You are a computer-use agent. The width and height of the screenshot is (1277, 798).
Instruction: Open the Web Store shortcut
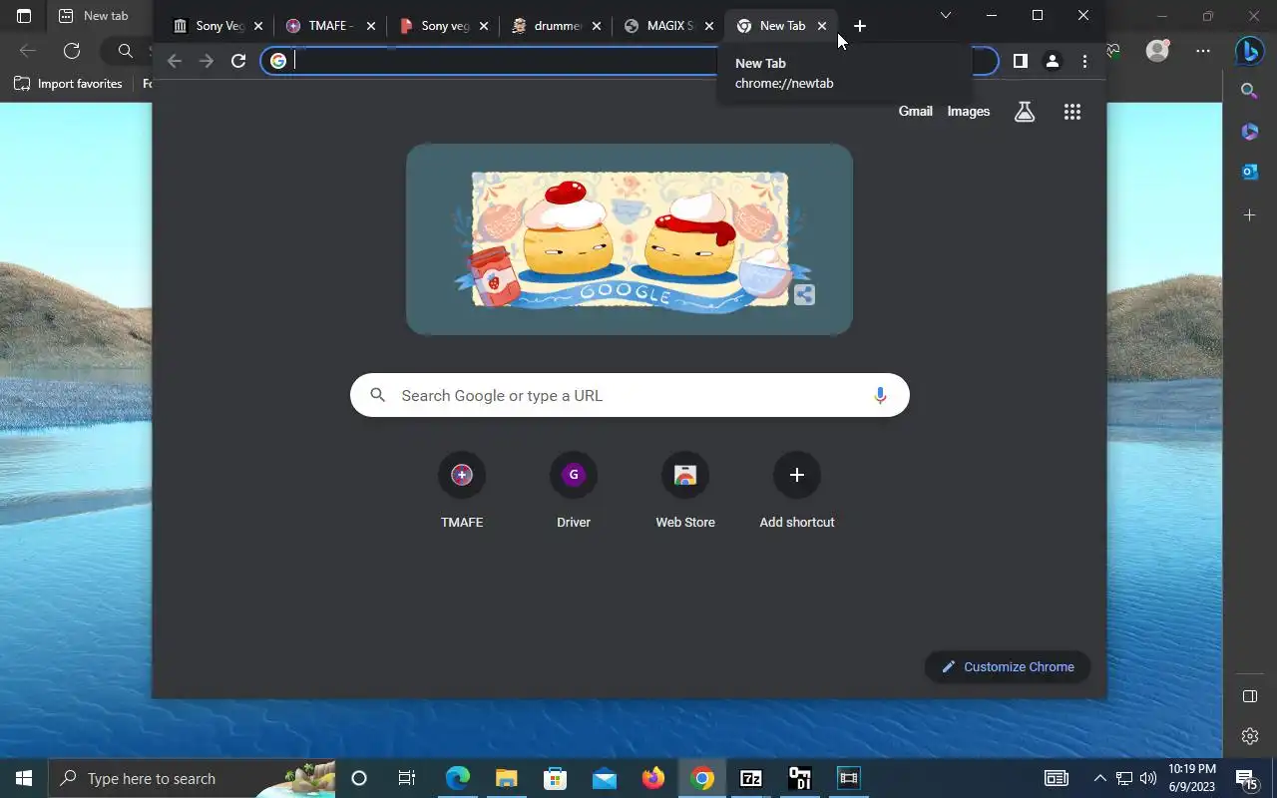coord(685,489)
